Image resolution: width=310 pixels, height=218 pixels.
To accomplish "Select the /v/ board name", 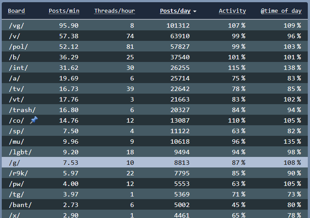I will 14,36.
